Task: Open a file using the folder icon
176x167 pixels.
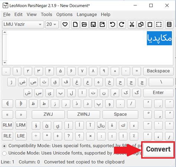Action: 84,24
